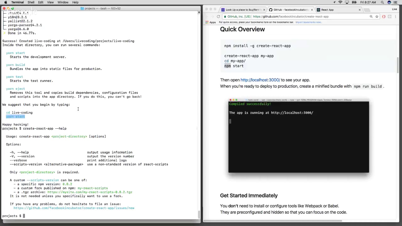Open the Terminal app menu

click(x=17, y=2)
